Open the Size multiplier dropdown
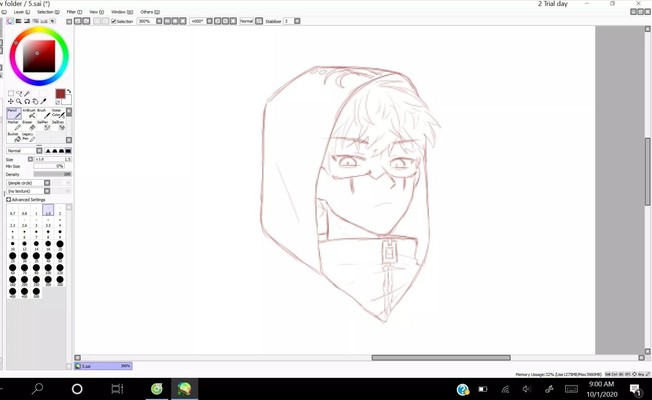Viewport: 652px width, 400px height. pyautogui.click(x=30, y=159)
